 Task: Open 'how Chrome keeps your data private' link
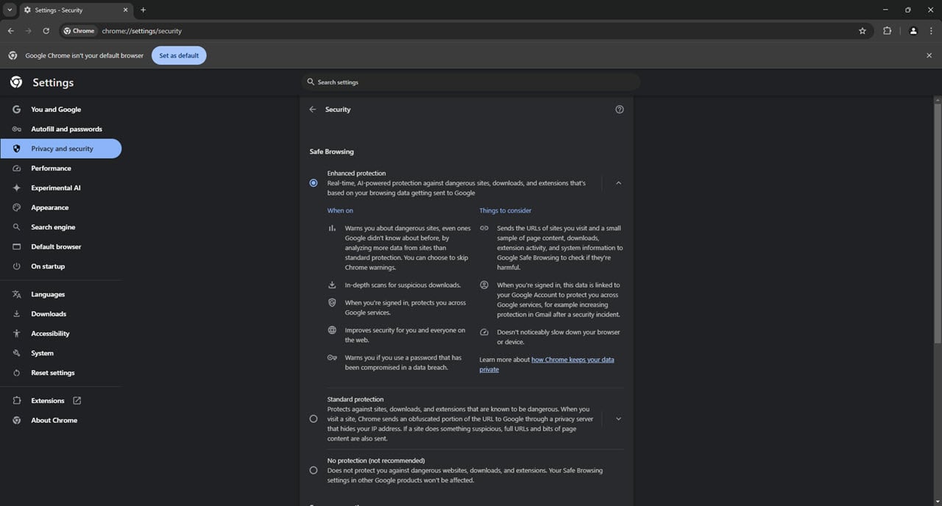(x=546, y=365)
